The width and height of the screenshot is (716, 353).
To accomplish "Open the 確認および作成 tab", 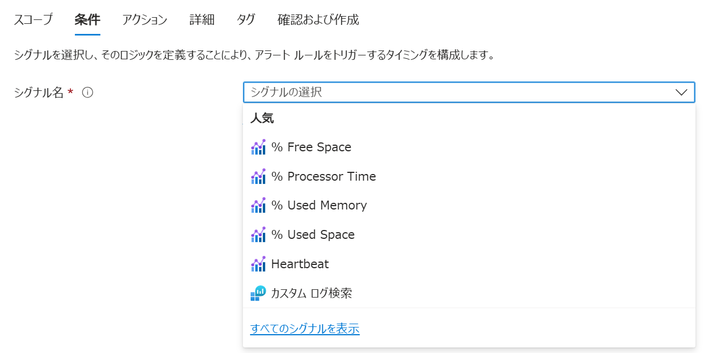I will pos(318,20).
